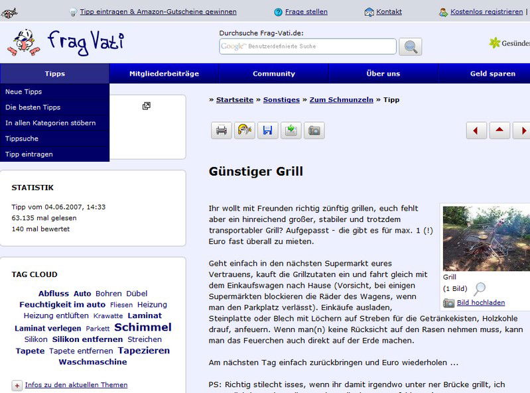Expand 'Infos zu den aktuellen Themen' plus icon
Image resolution: width=530 pixels, height=393 pixels.
click(17, 385)
